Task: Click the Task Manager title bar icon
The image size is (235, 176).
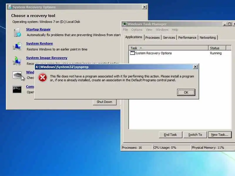Action: pos(124,24)
